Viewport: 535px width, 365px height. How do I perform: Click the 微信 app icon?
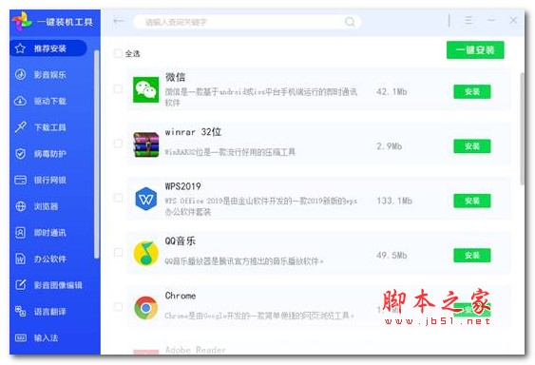(x=145, y=89)
